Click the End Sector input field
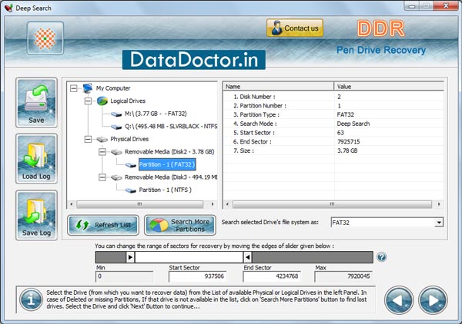Screen dimensions: 462x324 [272, 276]
